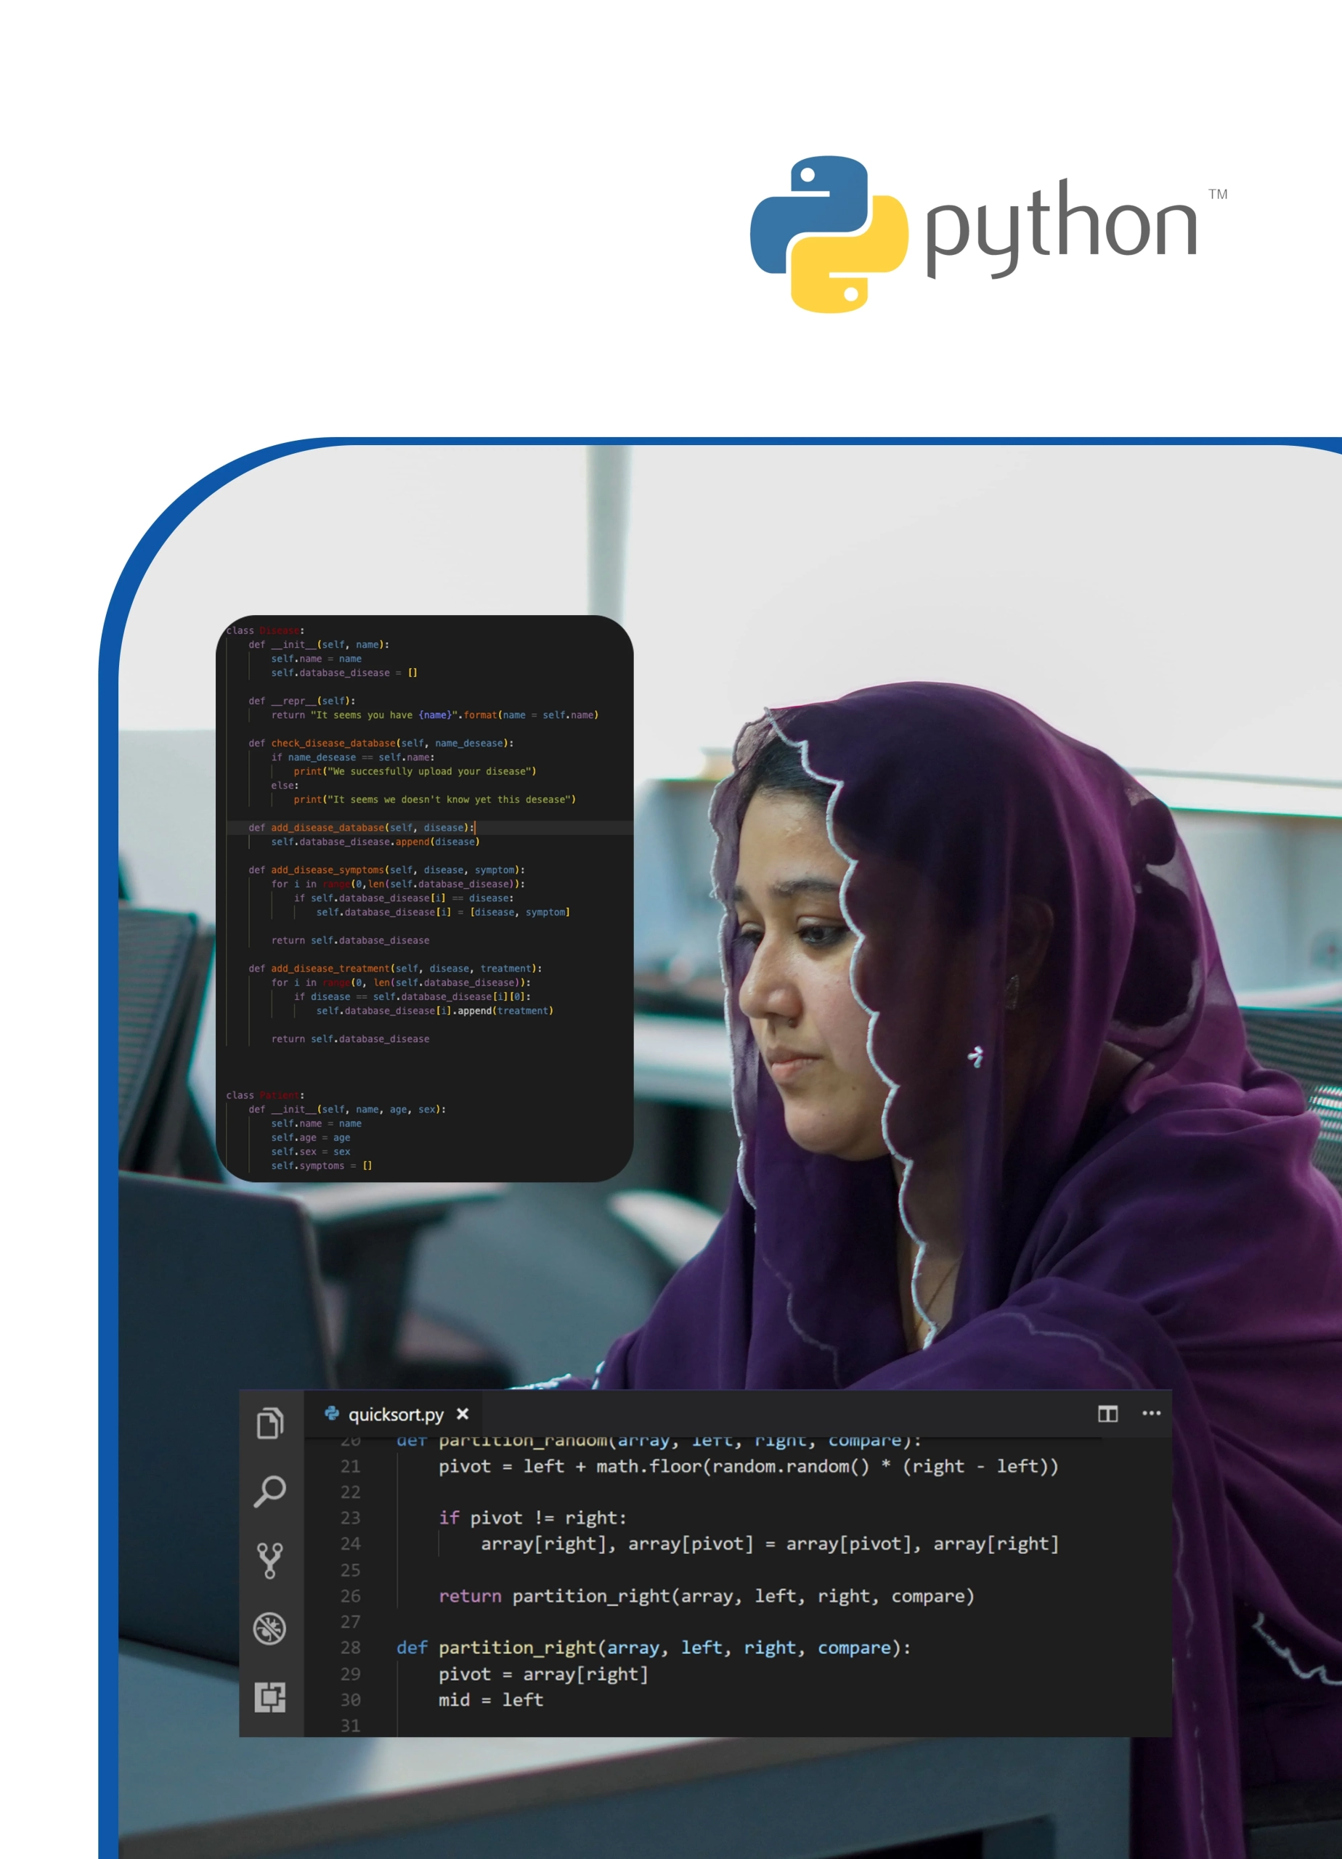Click line number 29 in the gutter

point(350,1674)
